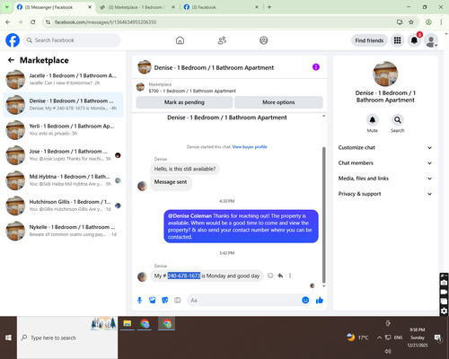The width and height of the screenshot is (449, 359).
Task: Expand Media, files and links section
Action: 385,179
